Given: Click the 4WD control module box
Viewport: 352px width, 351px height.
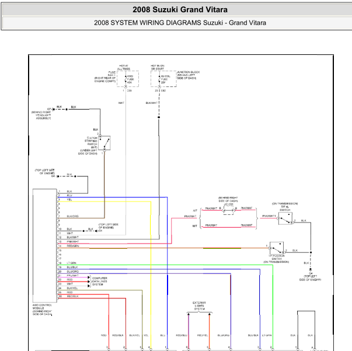Looking at the screenshot, I should (x=45, y=245).
